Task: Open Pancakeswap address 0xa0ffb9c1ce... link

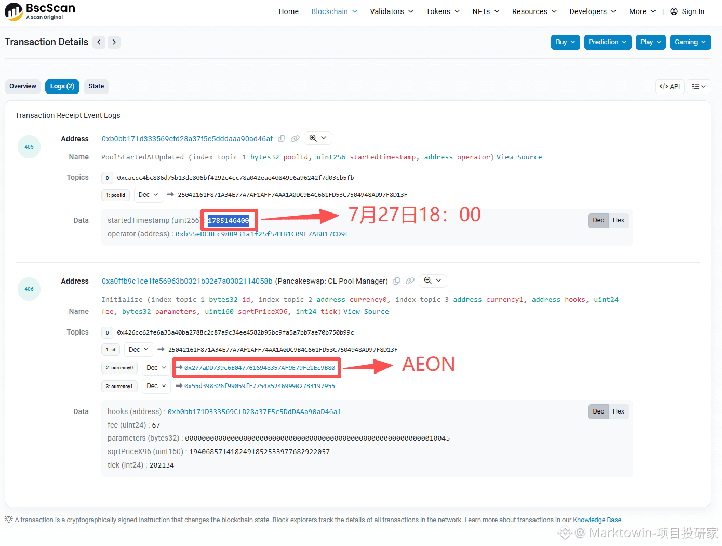Action: [187, 281]
